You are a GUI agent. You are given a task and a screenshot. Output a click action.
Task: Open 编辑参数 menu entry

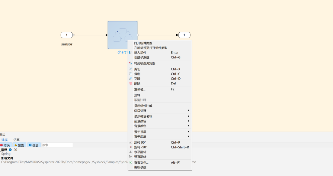[160, 167]
